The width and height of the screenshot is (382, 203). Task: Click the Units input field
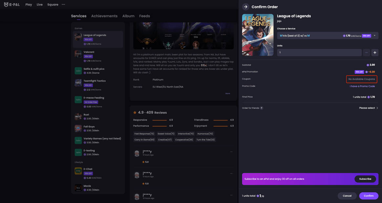(x=319, y=53)
